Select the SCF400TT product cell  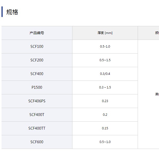37,128
